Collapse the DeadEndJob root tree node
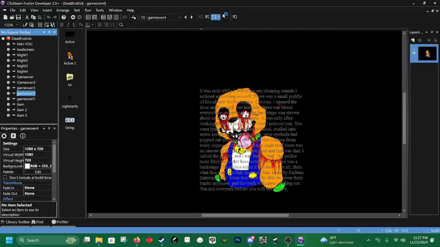 [x=3, y=39]
